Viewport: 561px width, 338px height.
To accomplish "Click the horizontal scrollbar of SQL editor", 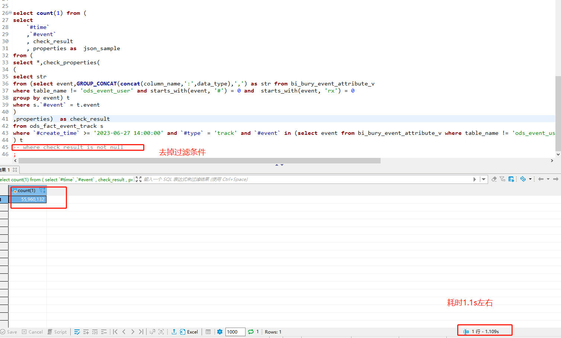I will [x=199, y=161].
